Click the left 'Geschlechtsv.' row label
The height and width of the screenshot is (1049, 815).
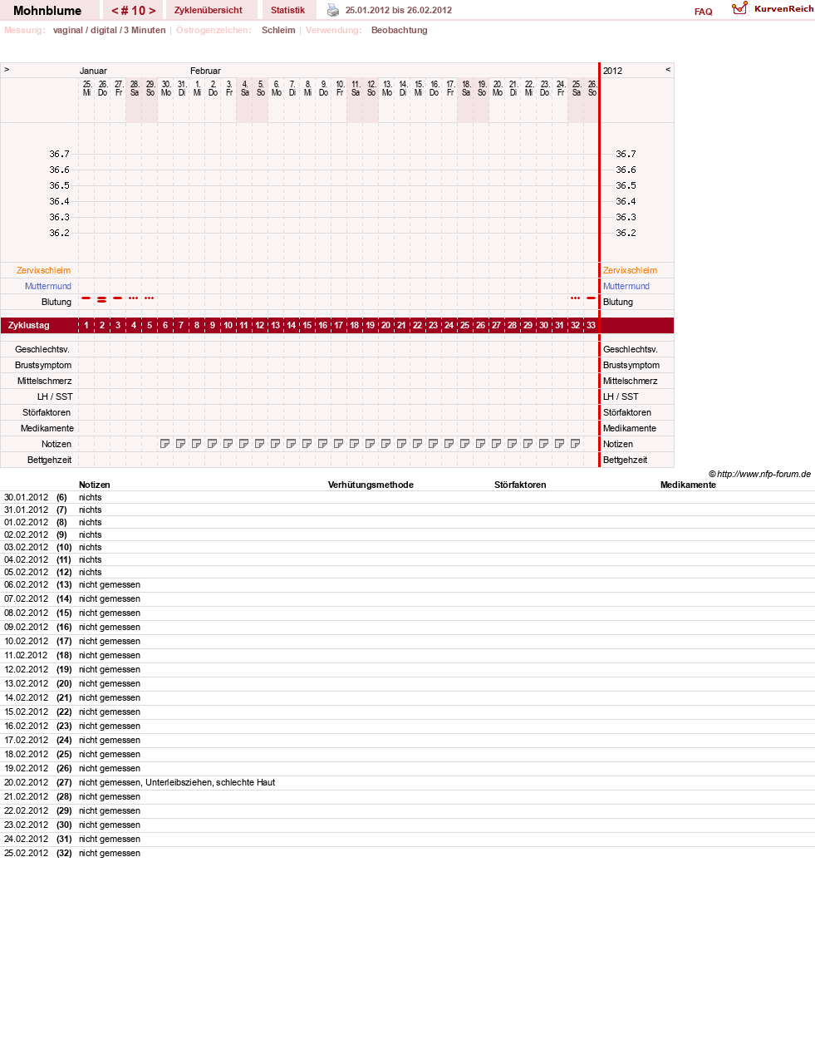[42, 349]
